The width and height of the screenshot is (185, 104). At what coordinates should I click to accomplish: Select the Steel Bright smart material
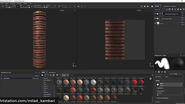tap(93, 82)
